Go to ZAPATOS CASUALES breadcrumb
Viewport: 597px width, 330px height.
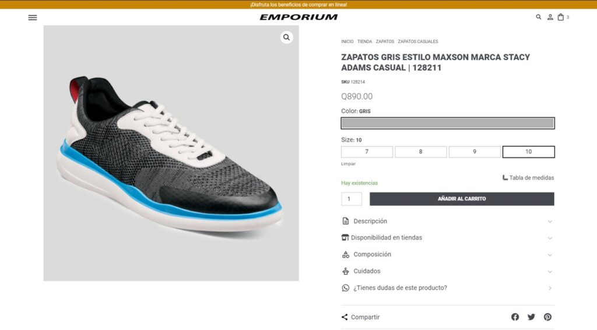tap(417, 41)
